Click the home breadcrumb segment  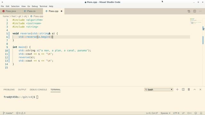point(6,16)
